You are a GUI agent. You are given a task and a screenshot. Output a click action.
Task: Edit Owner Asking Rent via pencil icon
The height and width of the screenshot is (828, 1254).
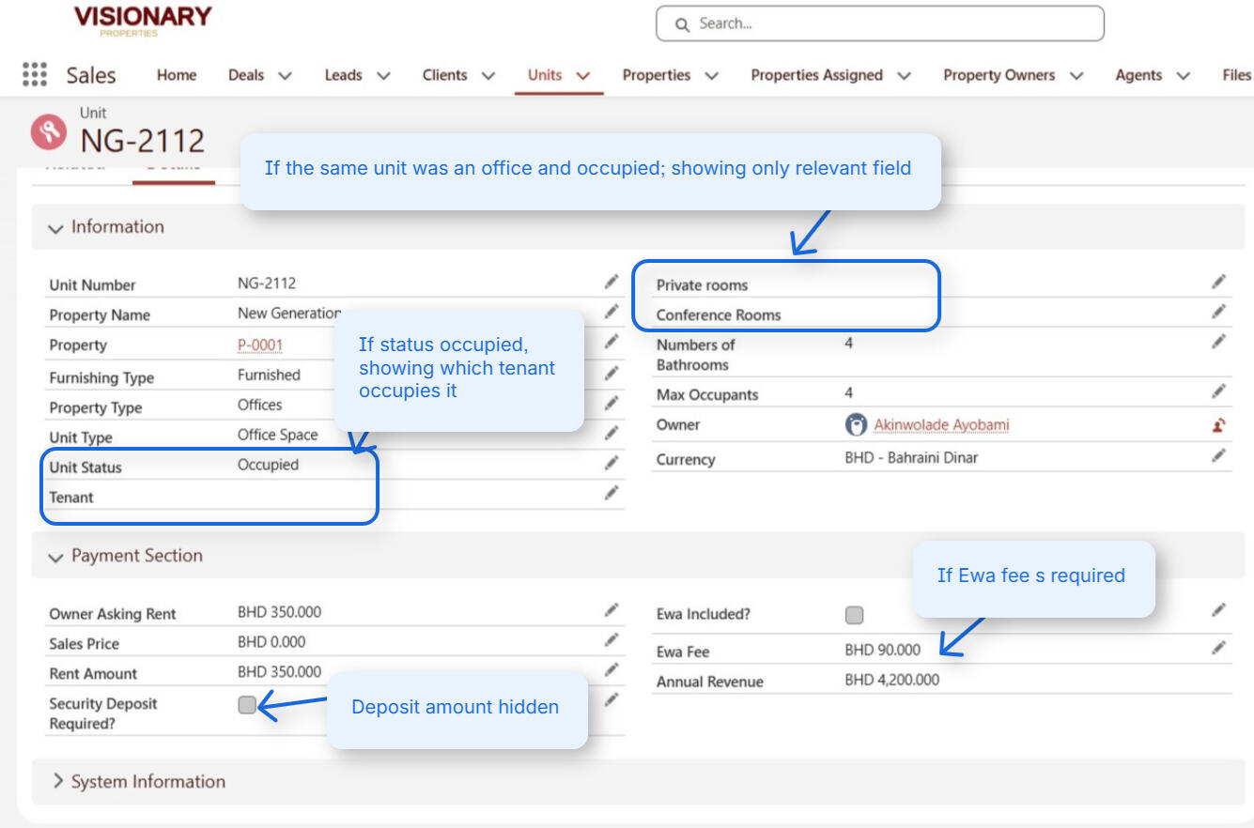point(612,610)
